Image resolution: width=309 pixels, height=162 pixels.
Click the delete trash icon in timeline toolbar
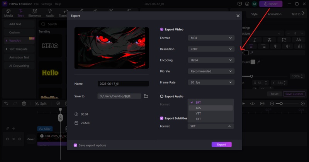click(24, 104)
